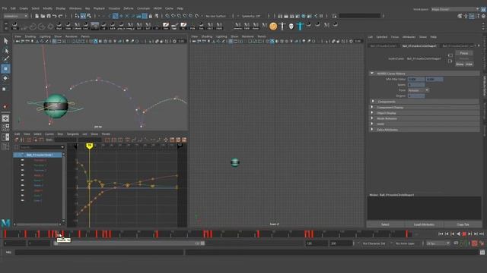Open the Workspace dropdown
This screenshot has width=487, height=273.
coord(455,9)
